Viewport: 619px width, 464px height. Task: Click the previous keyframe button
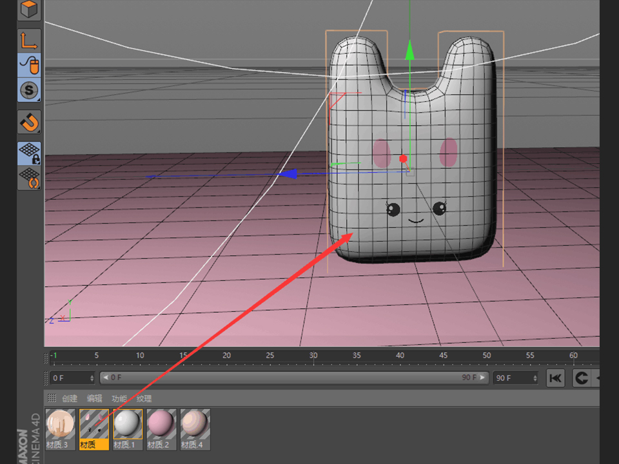pos(582,378)
